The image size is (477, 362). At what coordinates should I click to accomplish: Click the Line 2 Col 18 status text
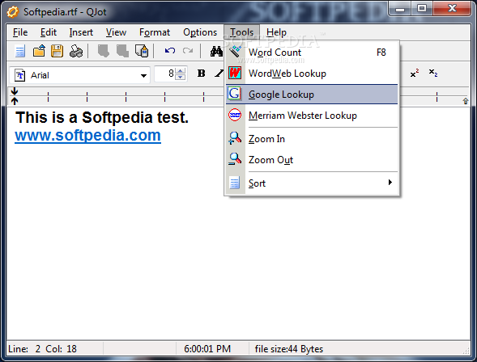point(42,349)
